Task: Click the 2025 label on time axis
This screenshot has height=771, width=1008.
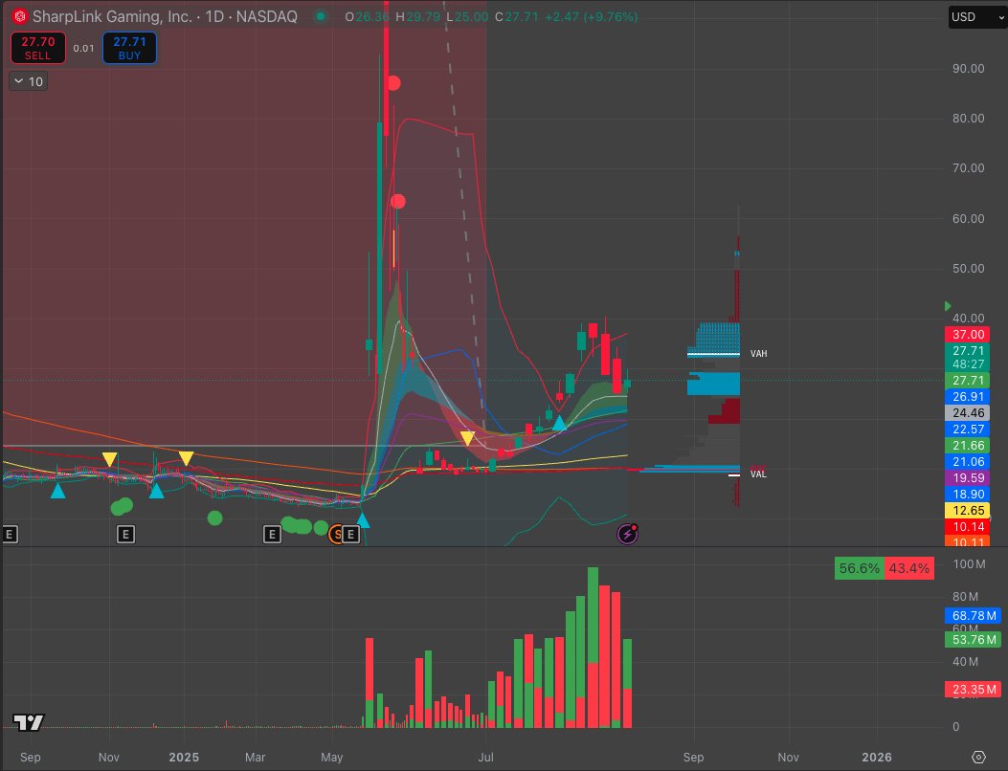Action: (x=184, y=757)
